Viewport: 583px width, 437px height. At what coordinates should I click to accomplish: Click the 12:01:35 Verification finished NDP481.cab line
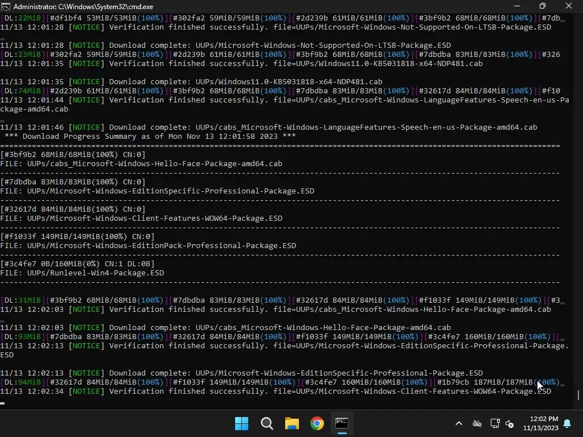click(x=241, y=64)
